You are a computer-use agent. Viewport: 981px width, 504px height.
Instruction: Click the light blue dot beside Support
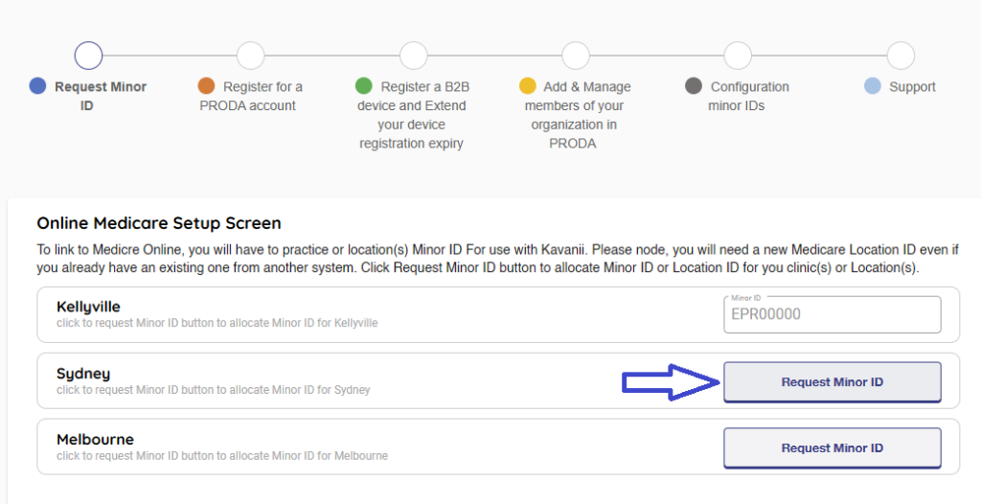click(872, 86)
